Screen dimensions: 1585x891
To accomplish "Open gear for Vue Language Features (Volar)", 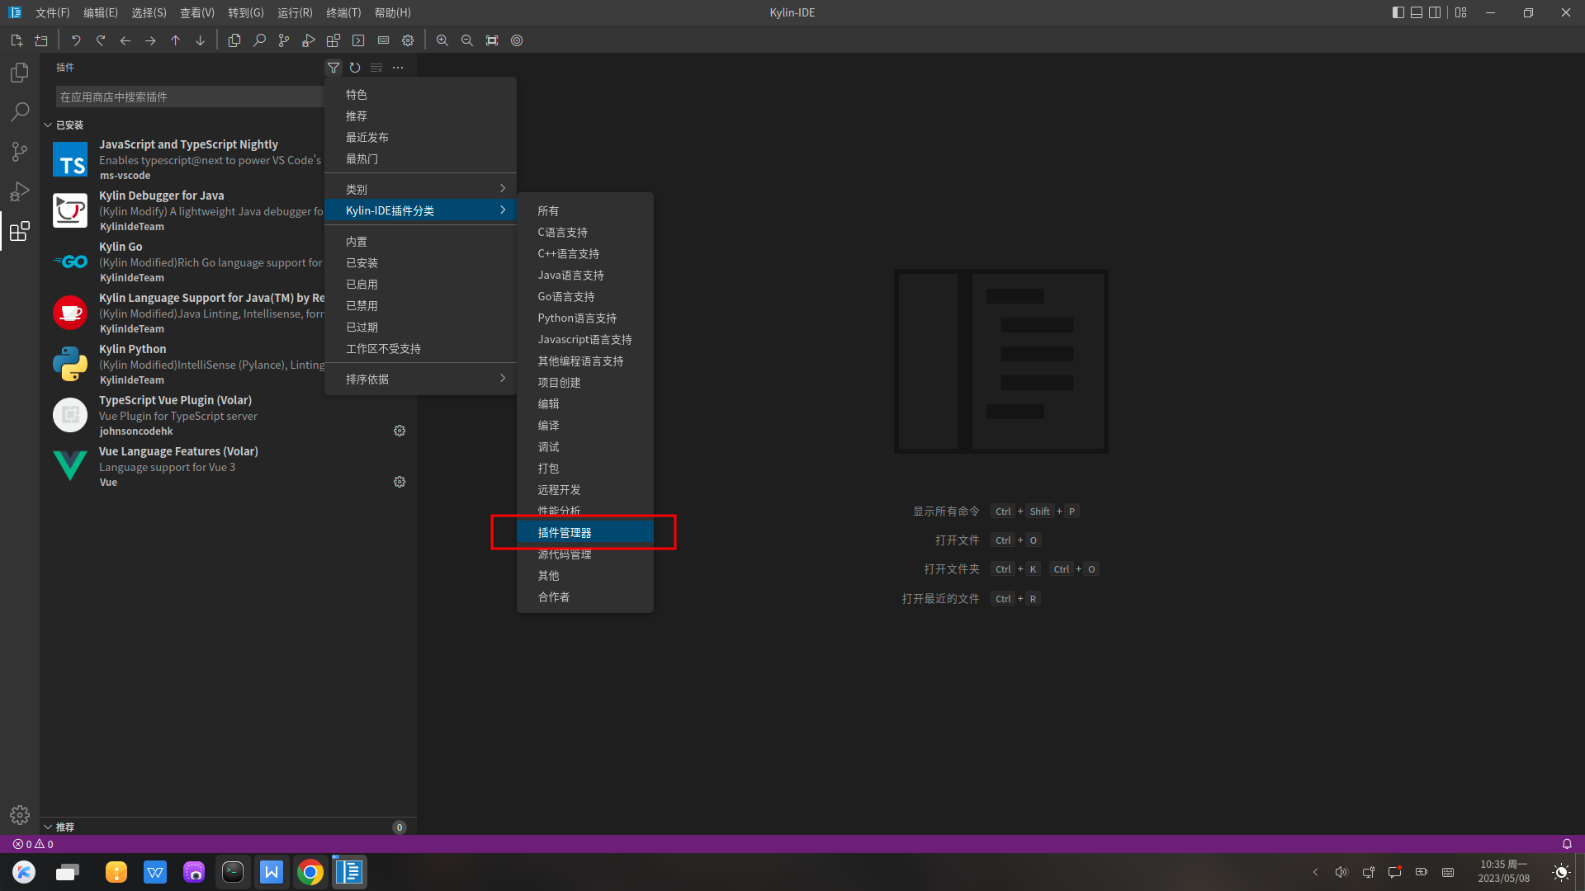I will click(x=400, y=482).
